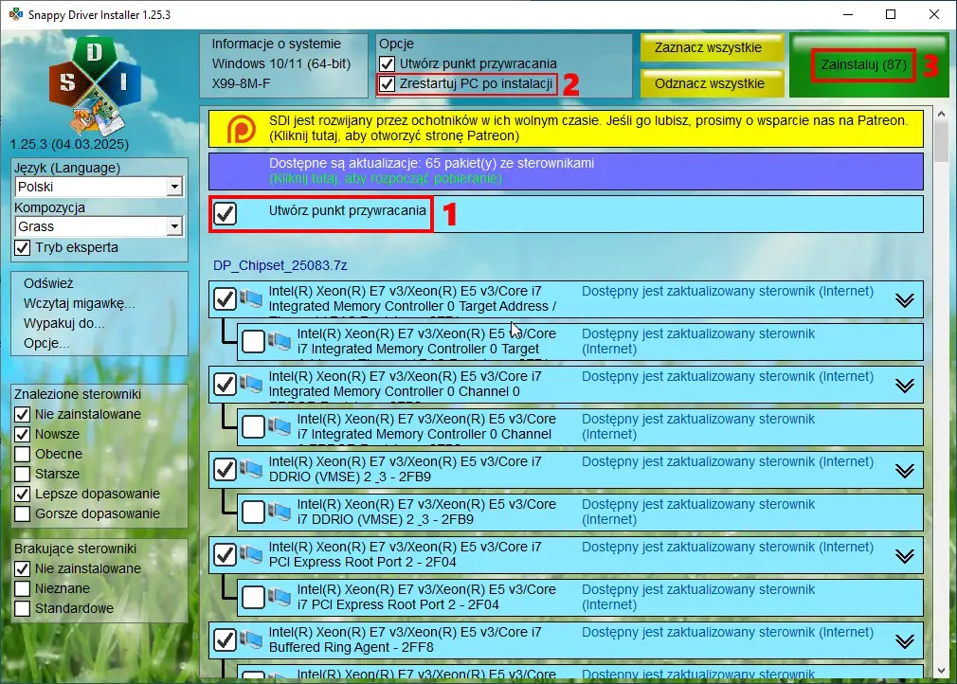Click the app icon in the title bar
The height and width of the screenshot is (684, 957).
tap(15, 14)
